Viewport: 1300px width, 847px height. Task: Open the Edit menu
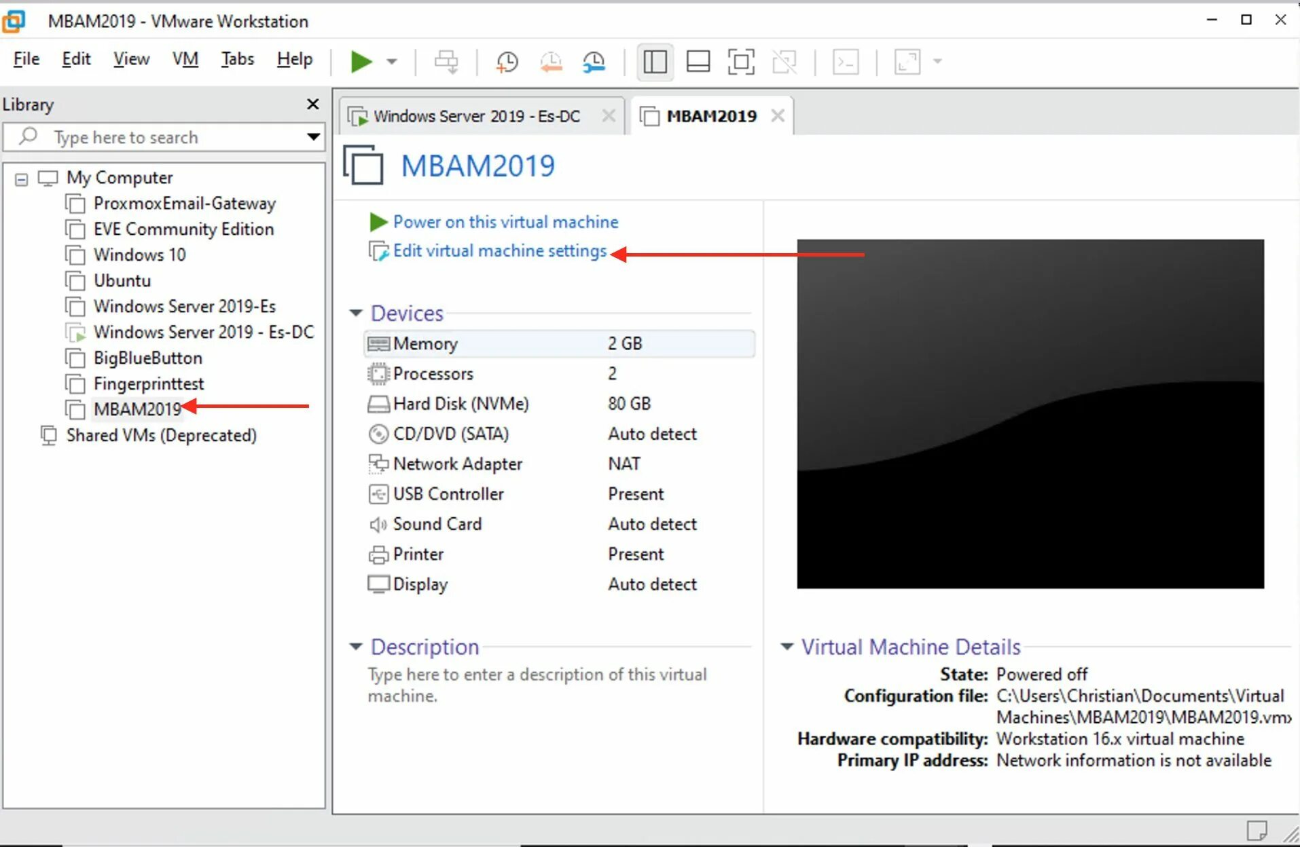tap(76, 59)
